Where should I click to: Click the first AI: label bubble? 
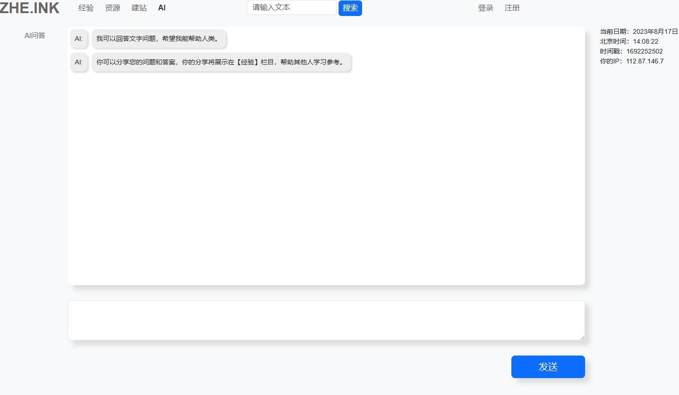coord(79,39)
